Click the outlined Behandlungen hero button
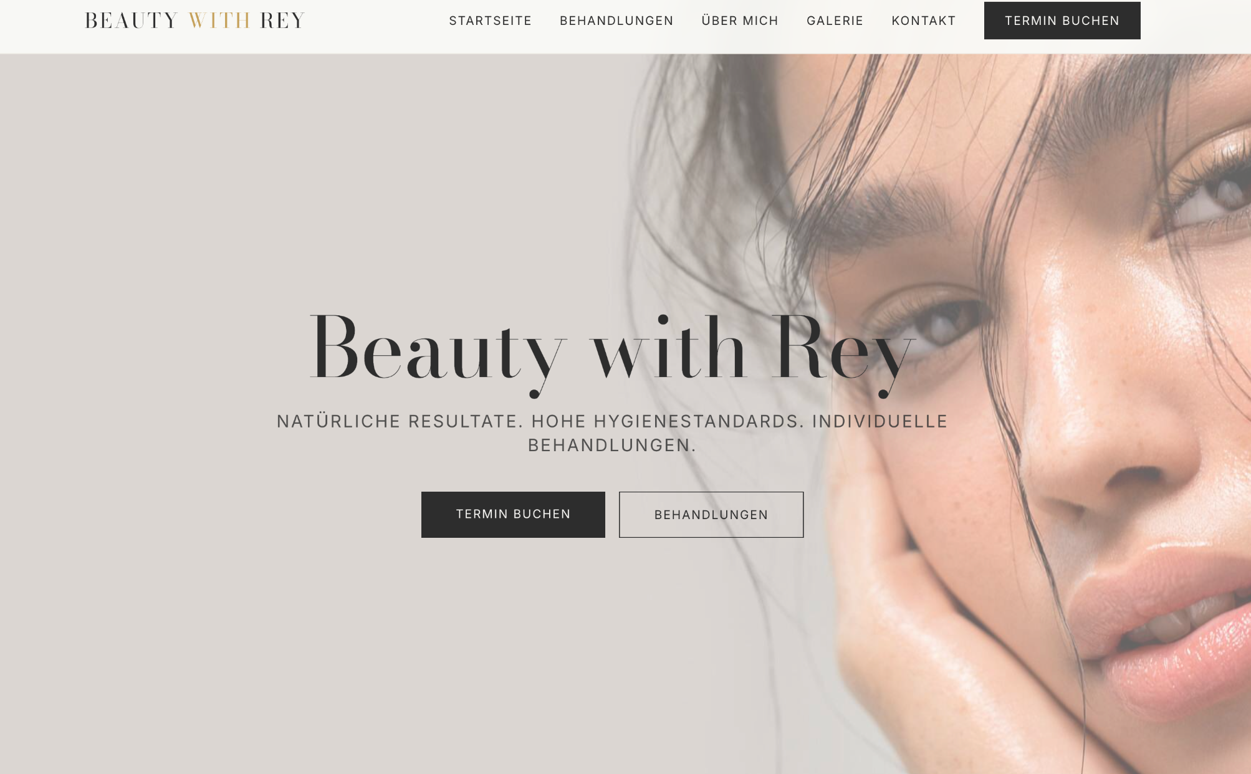Viewport: 1251px width, 774px height. 711,514
